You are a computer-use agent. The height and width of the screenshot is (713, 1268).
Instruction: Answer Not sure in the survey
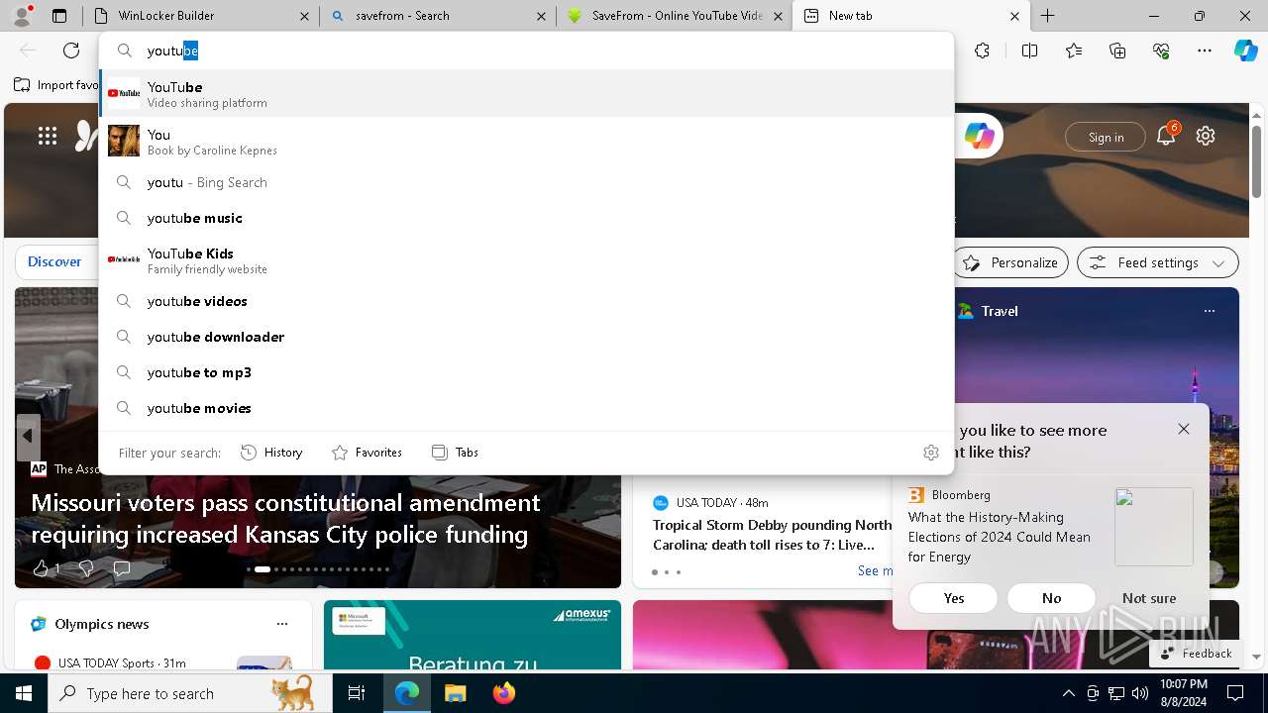coord(1149,598)
